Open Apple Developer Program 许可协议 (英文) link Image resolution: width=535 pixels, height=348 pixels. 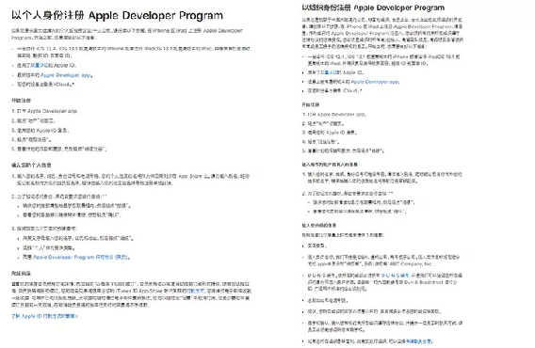80,257
